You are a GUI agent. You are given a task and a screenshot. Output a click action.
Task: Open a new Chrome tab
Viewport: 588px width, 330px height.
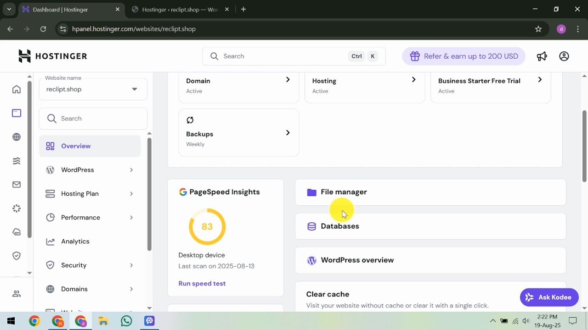pyautogui.click(x=243, y=9)
